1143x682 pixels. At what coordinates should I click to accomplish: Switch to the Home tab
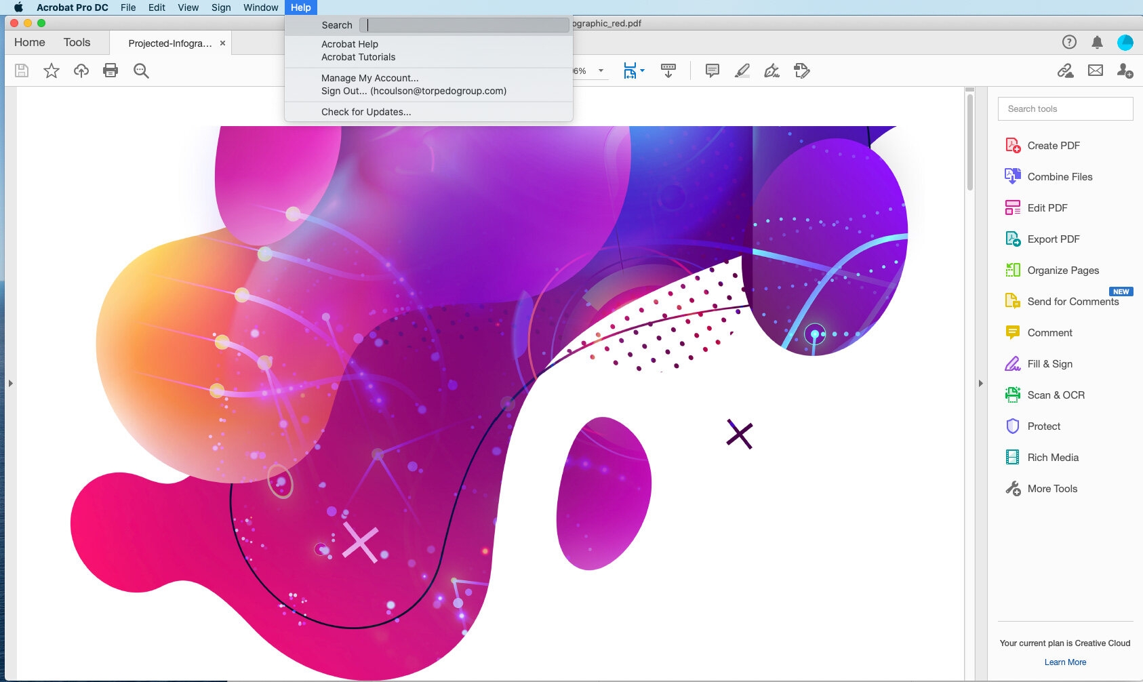(x=30, y=42)
